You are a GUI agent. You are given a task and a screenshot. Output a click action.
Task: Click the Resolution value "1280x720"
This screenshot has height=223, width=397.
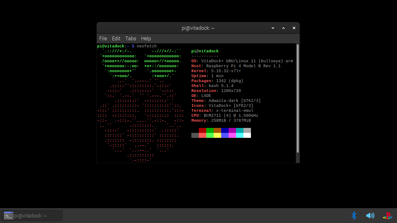click(231, 91)
